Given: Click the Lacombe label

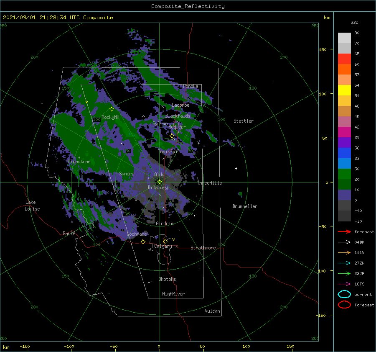Looking at the screenshot, I should [x=180, y=105].
